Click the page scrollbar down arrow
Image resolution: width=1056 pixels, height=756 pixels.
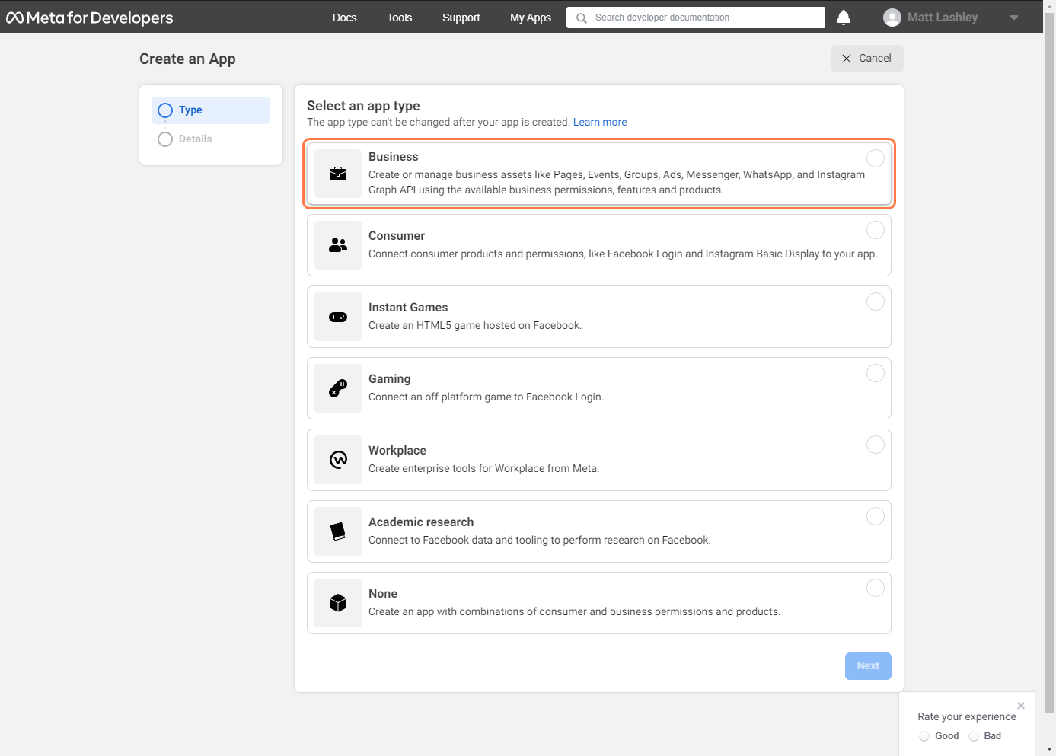click(x=1050, y=749)
